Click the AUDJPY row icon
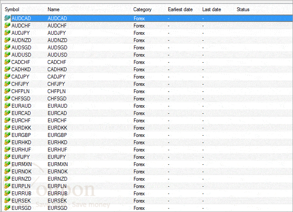Image resolution: width=293 pixels, height=212 pixels. point(7,33)
